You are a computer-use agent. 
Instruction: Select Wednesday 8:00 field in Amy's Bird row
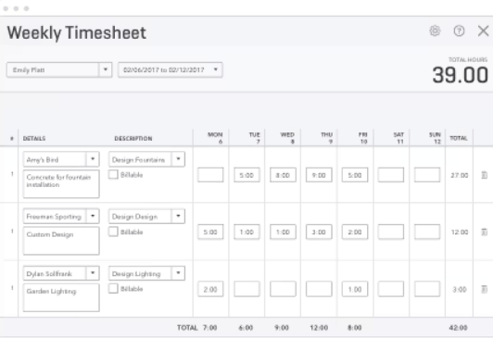[283, 175]
